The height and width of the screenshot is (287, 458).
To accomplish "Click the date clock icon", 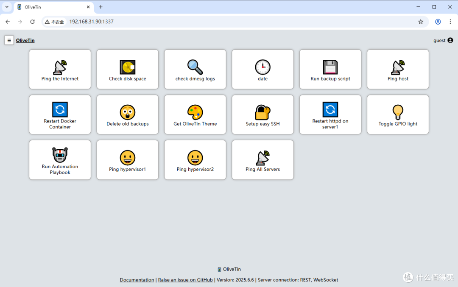I will coord(263,67).
